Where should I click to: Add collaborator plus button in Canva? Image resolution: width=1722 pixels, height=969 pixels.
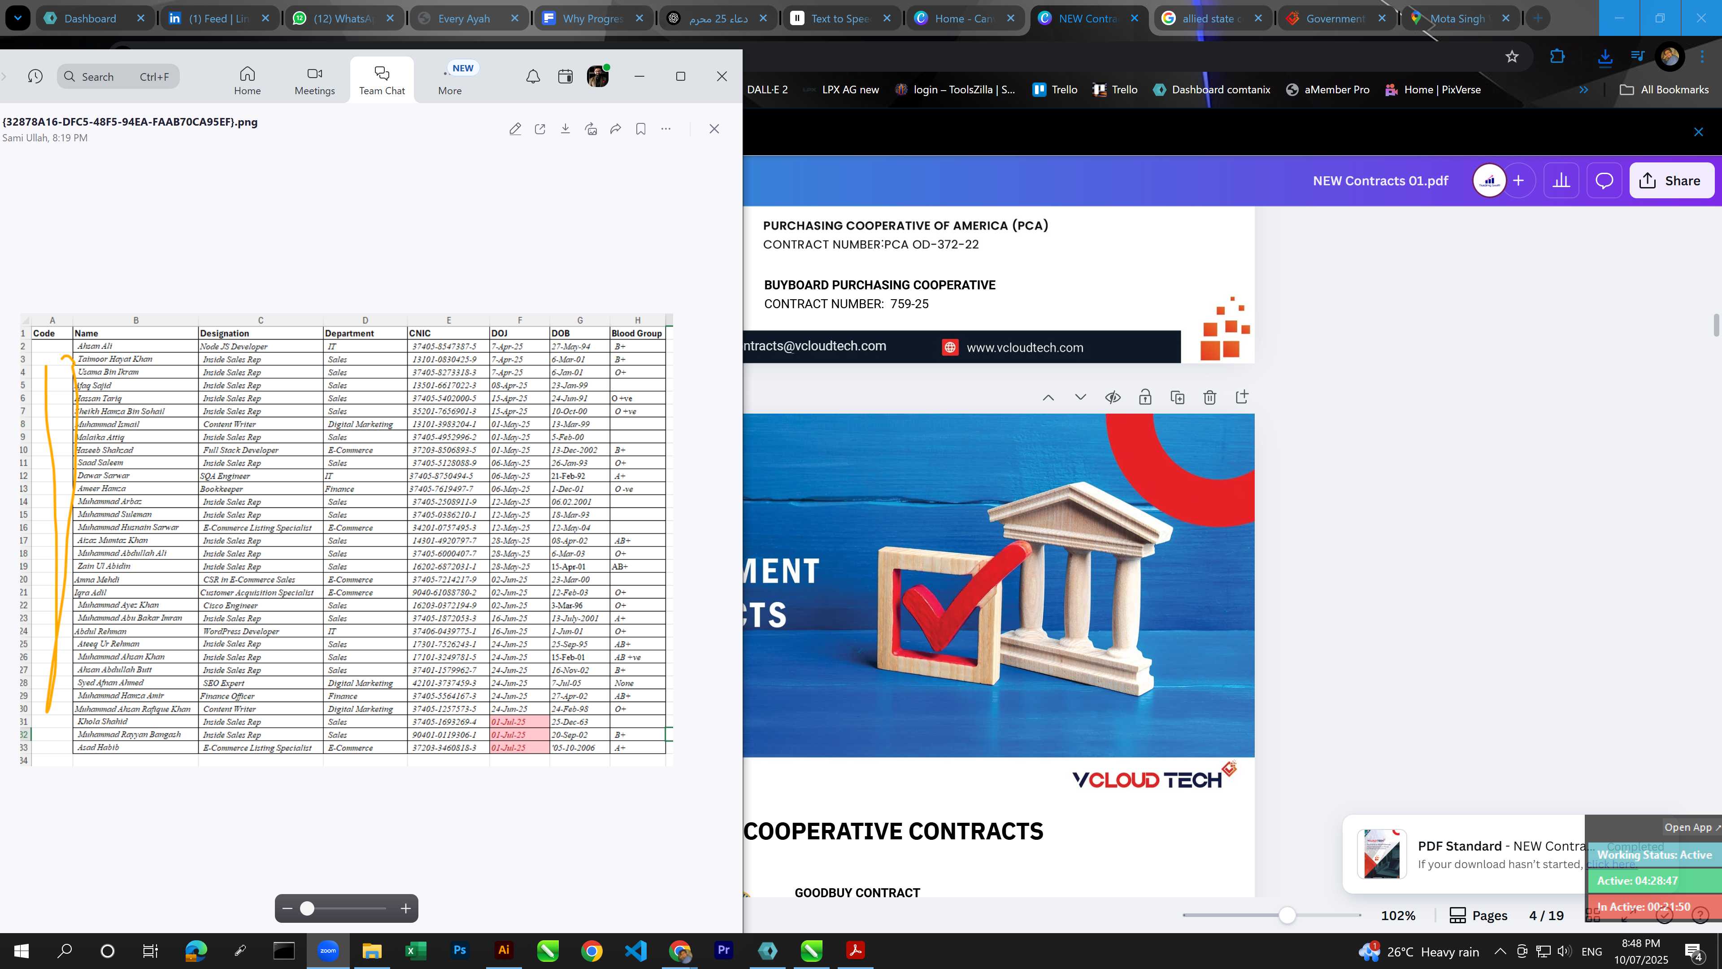pos(1519,180)
